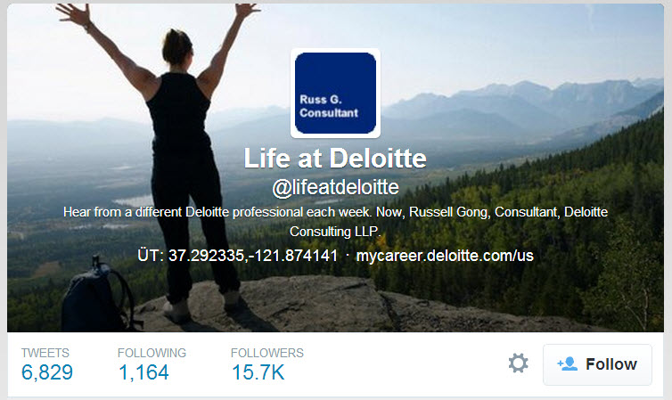The width and height of the screenshot is (672, 400).
Task: Open the gear settings dropdown menu
Action: point(518,363)
